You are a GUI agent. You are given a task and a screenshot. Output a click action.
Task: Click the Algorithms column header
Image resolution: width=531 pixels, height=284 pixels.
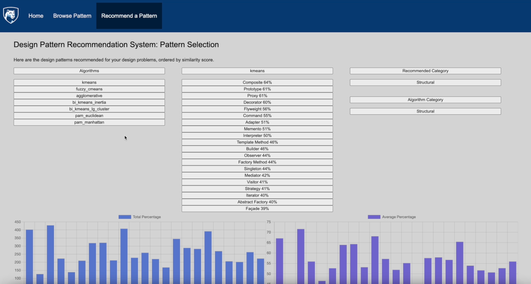tap(89, 71)
